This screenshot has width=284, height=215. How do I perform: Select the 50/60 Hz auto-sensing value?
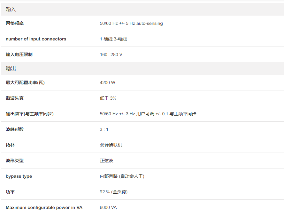tap(131, 23)
